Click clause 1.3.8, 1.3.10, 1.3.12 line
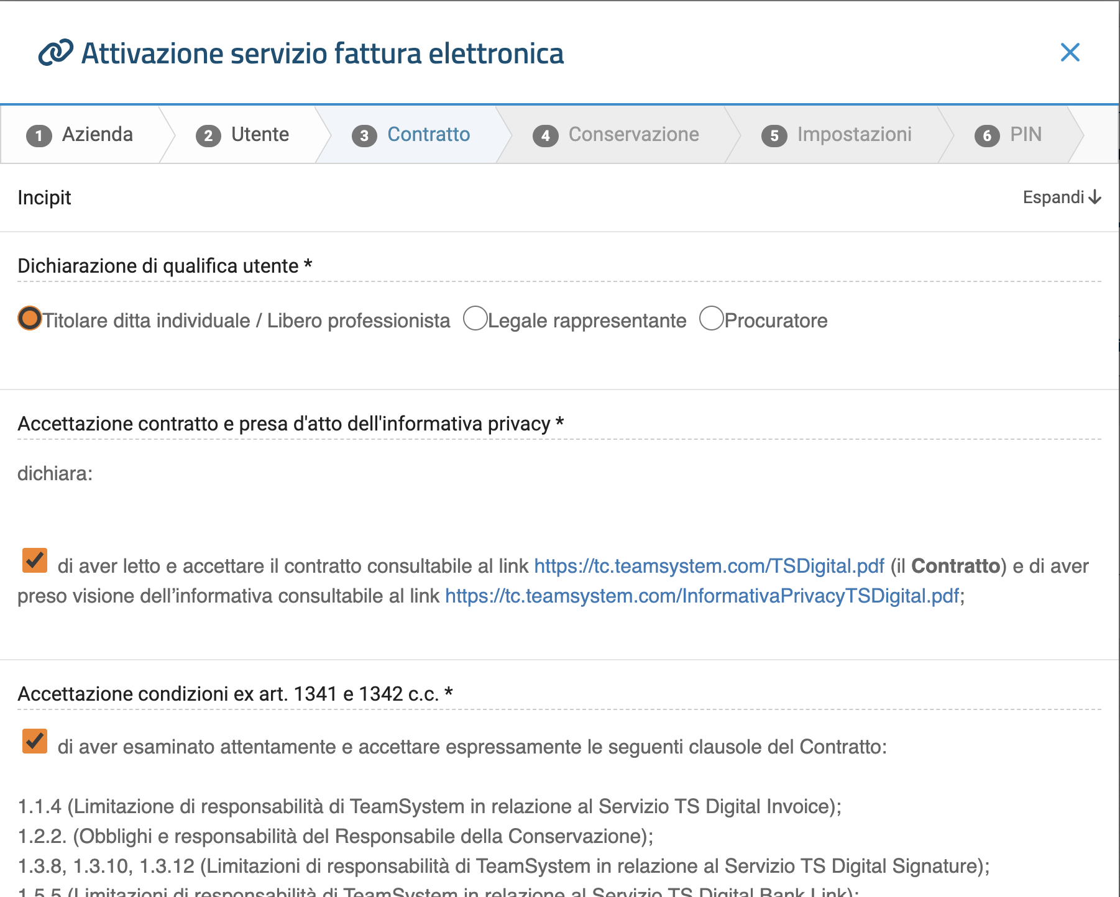The width and height of the screenshot is (1120, 897). tap(503, 866)
